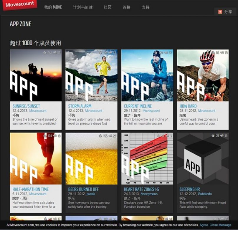Click author jweak under Beers Burned Off
Image resolution: width=238 pixels, height=230 pixels.
91,194
